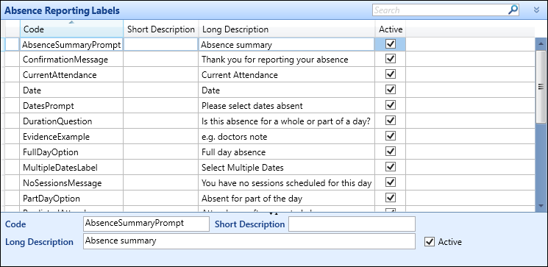The image size is (548, 267).
Task: Sort by the Active column header
Action: point(391,29)
